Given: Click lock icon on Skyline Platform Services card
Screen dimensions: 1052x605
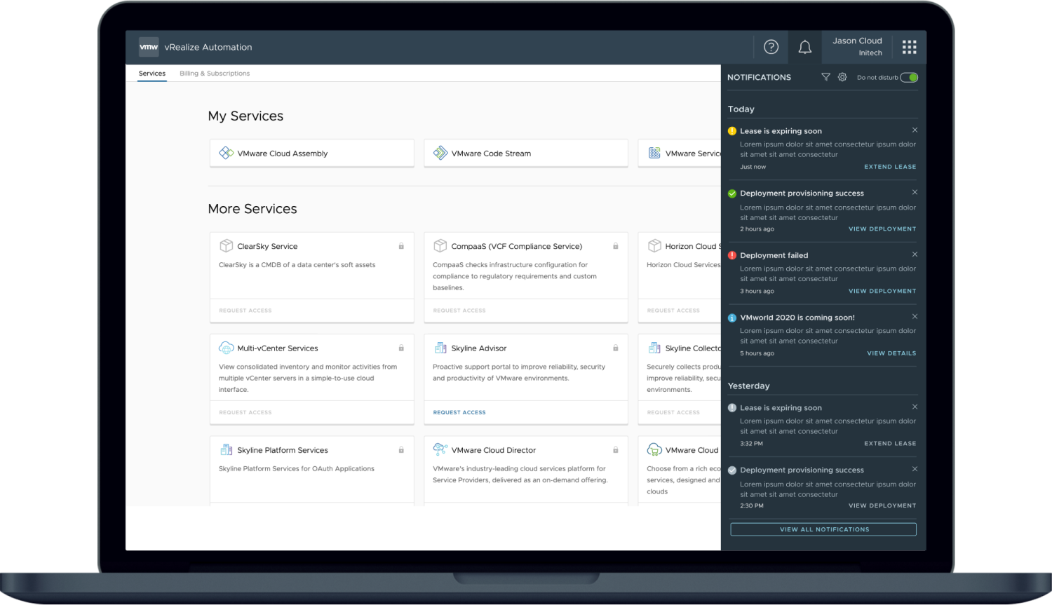Looking at the screenshot, I should point(401,450).
